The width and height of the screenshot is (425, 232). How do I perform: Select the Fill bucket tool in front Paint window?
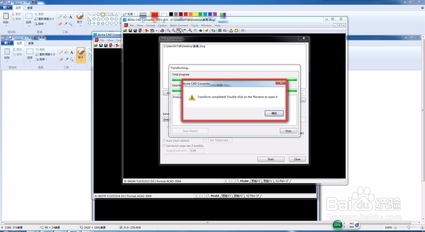coord(65,17)
